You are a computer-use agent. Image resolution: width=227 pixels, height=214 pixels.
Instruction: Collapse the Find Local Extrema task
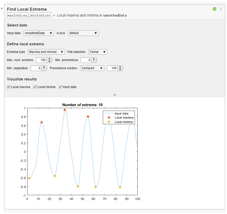point(2,9)
